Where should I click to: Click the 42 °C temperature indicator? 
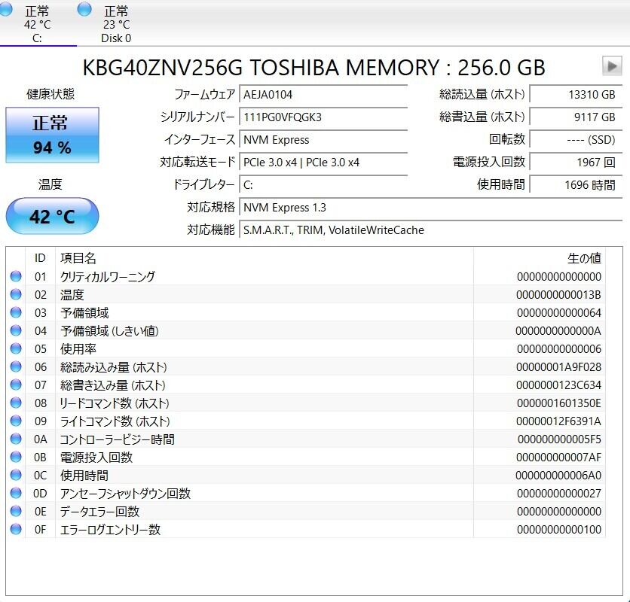(52, 216)
